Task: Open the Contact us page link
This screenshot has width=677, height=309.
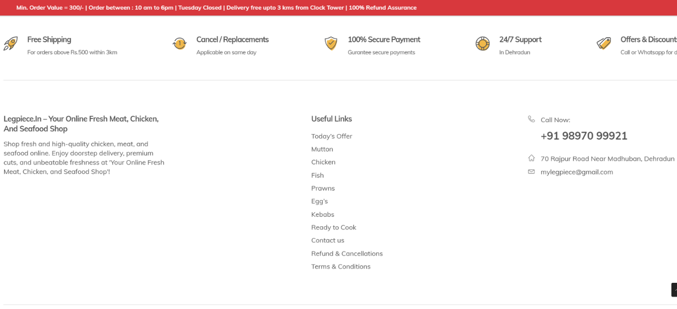Action: point(327,240)
